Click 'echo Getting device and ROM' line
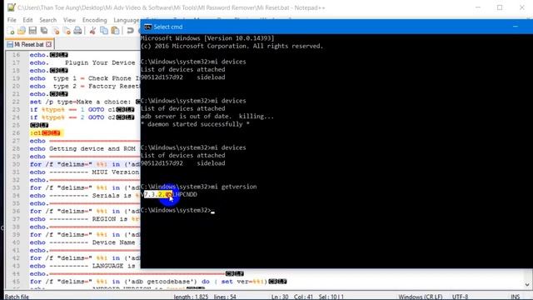Image resolution: width=533 pixels, height=300 pixels. (x=82, y=148)
